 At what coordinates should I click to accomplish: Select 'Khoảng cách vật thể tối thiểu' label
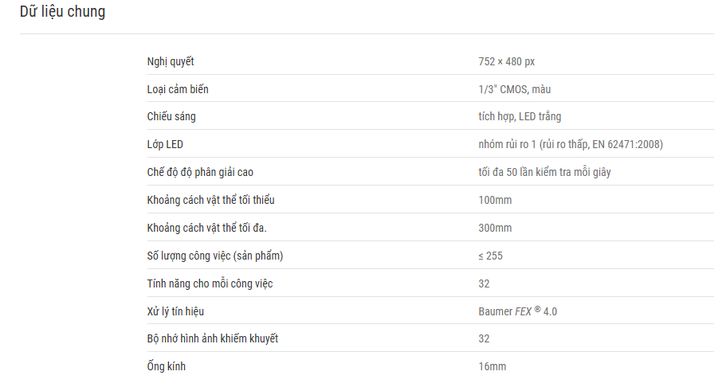tap(210, 200)
